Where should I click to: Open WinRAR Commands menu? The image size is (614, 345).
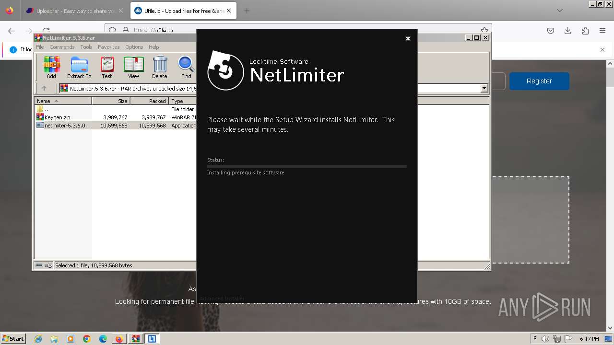tap(62, 47)
